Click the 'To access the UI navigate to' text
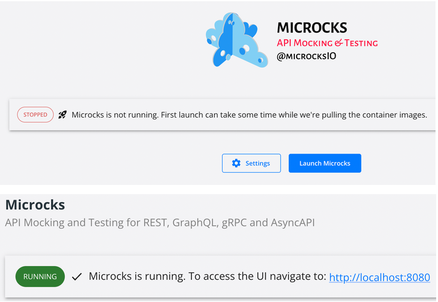This screenshot has height=302, width=438. coord(257,277)
